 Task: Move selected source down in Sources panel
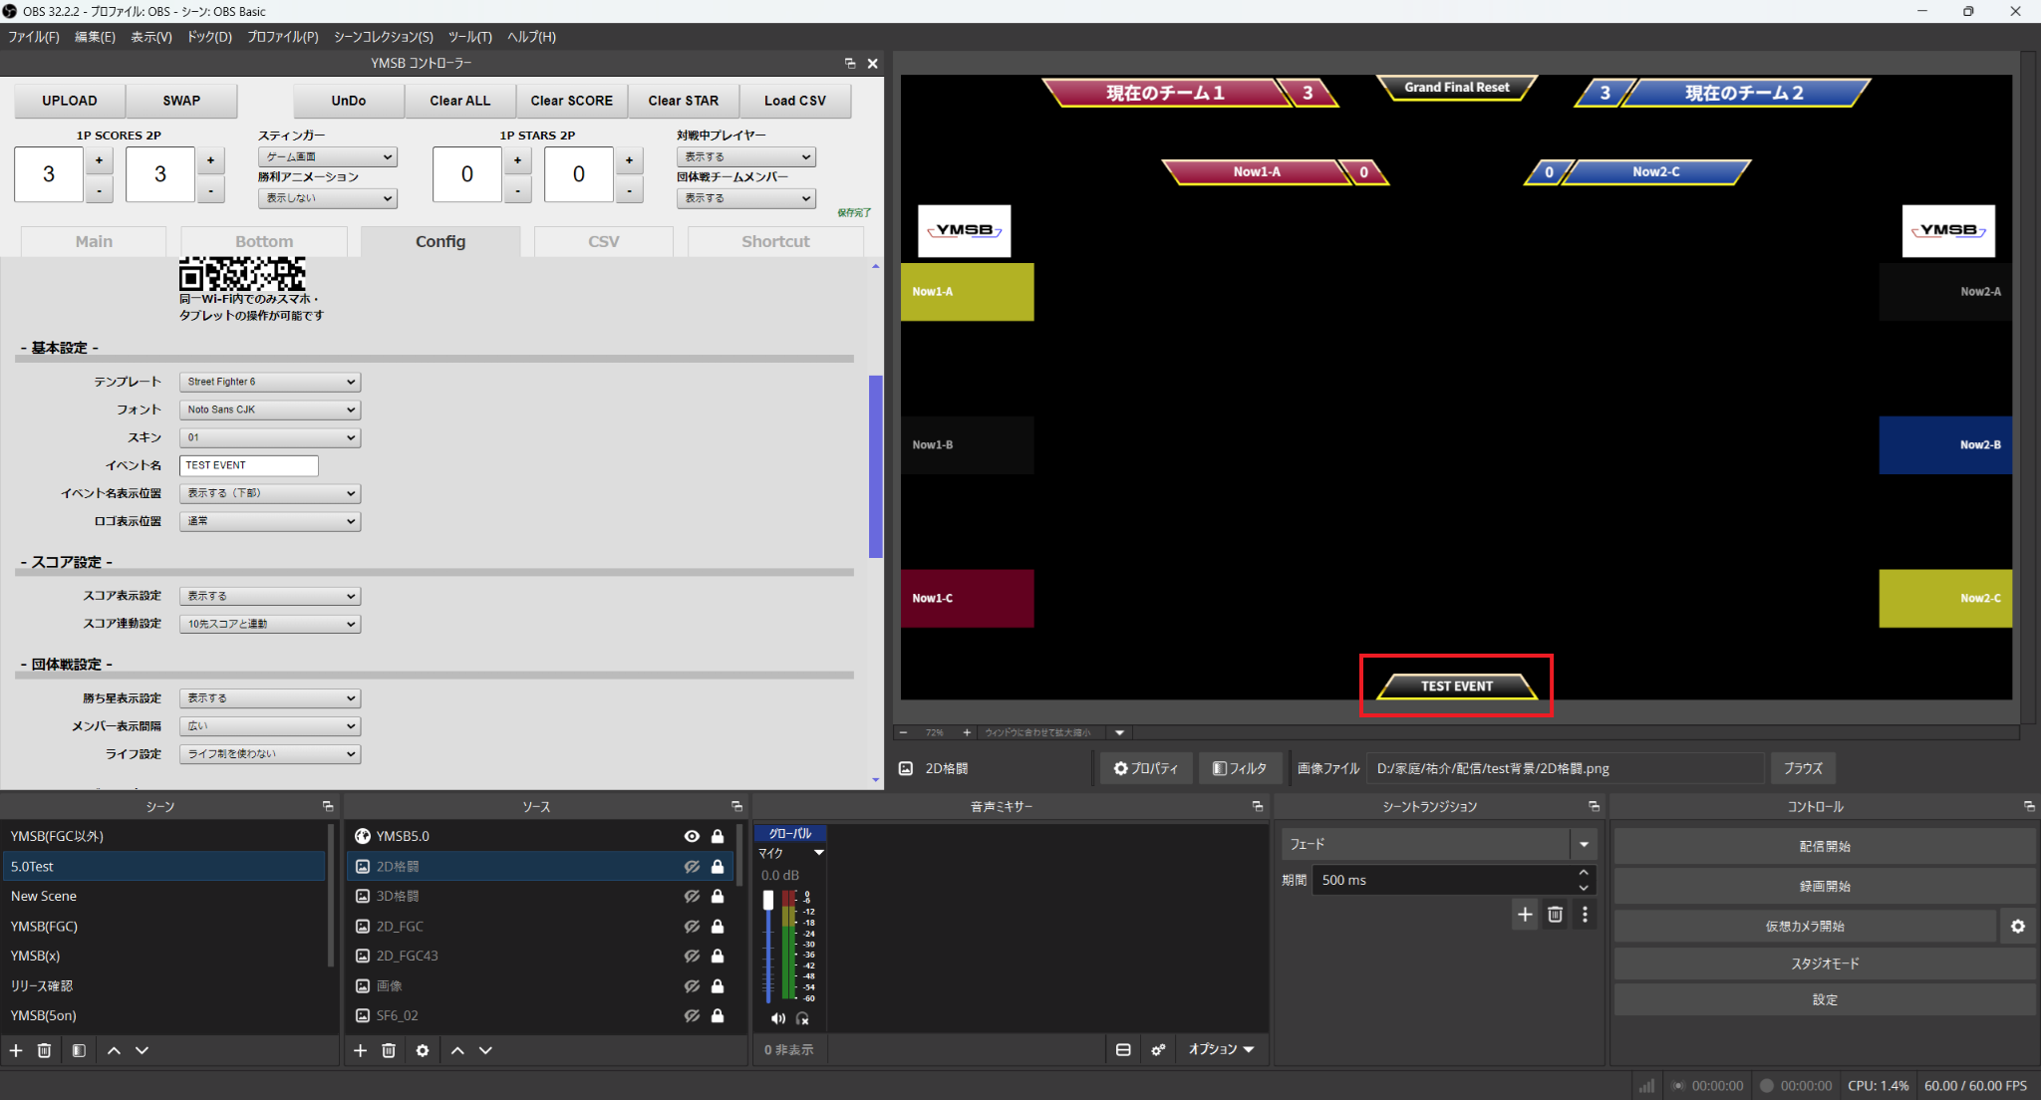(485, 1050)
